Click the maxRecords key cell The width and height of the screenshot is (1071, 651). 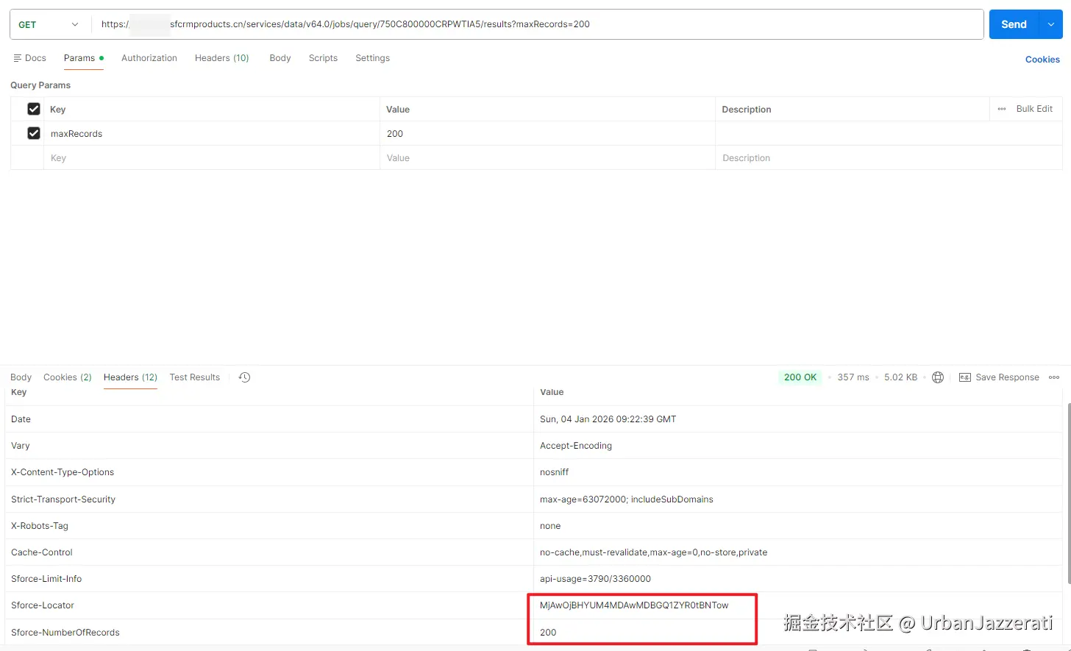212,133
